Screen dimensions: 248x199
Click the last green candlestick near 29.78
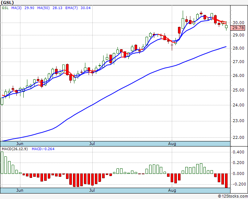tap(226, 26)
